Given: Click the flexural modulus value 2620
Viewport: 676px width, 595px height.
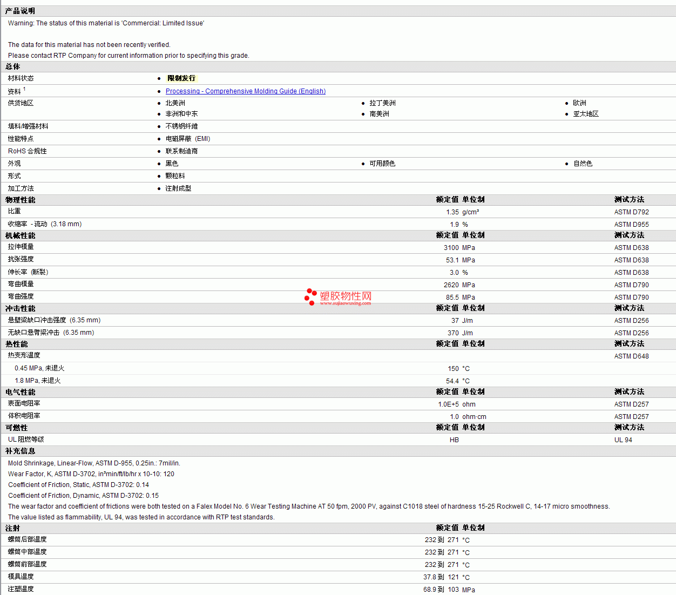Looking at the screenshot, I should (451, 285).
